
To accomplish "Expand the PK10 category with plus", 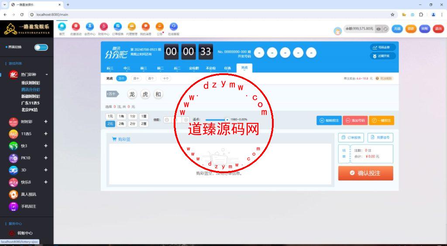I will click(45, 158).
